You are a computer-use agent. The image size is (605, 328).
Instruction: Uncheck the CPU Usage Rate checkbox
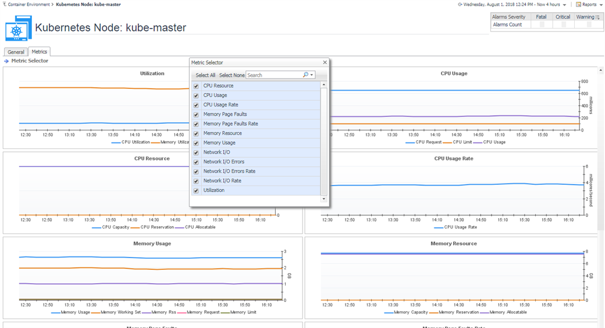pos(196,105)
